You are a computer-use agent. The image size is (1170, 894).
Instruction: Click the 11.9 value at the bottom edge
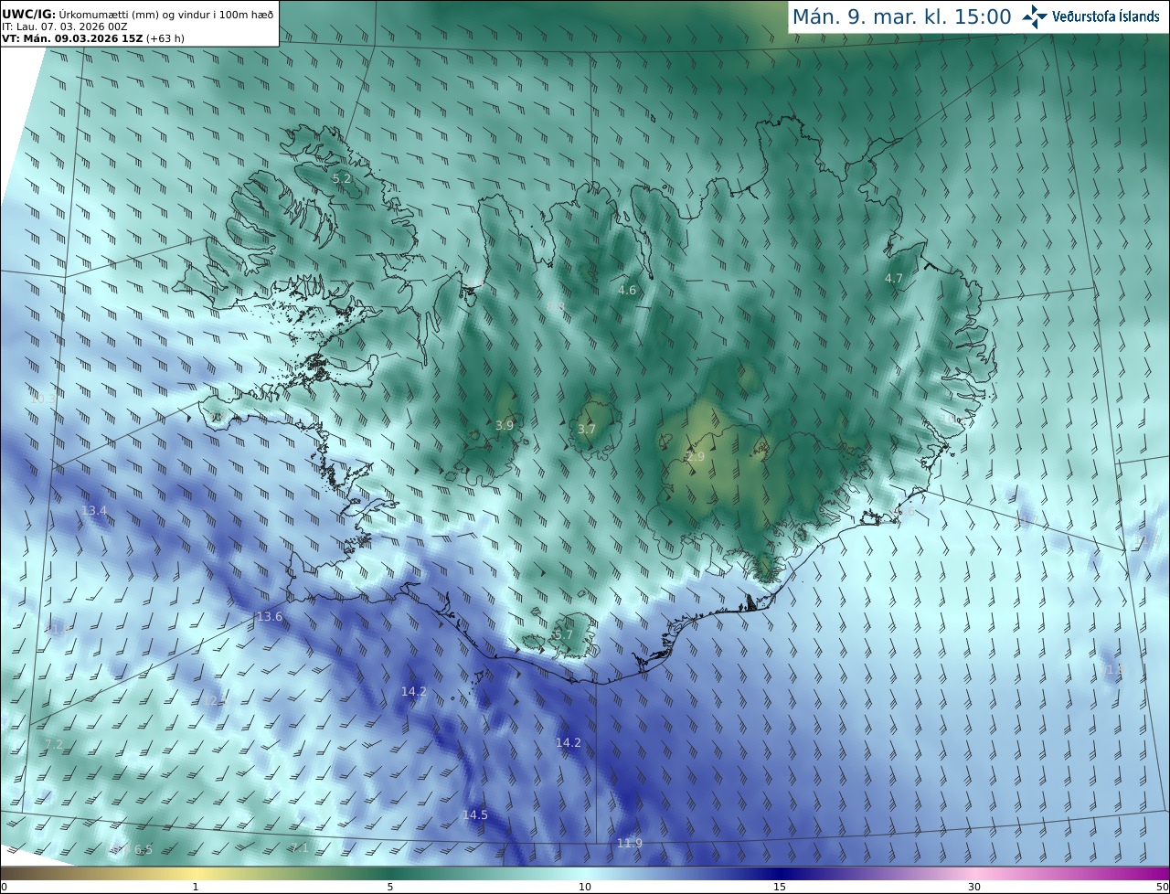630,843
